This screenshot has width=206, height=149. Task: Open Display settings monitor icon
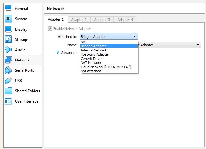8,29
